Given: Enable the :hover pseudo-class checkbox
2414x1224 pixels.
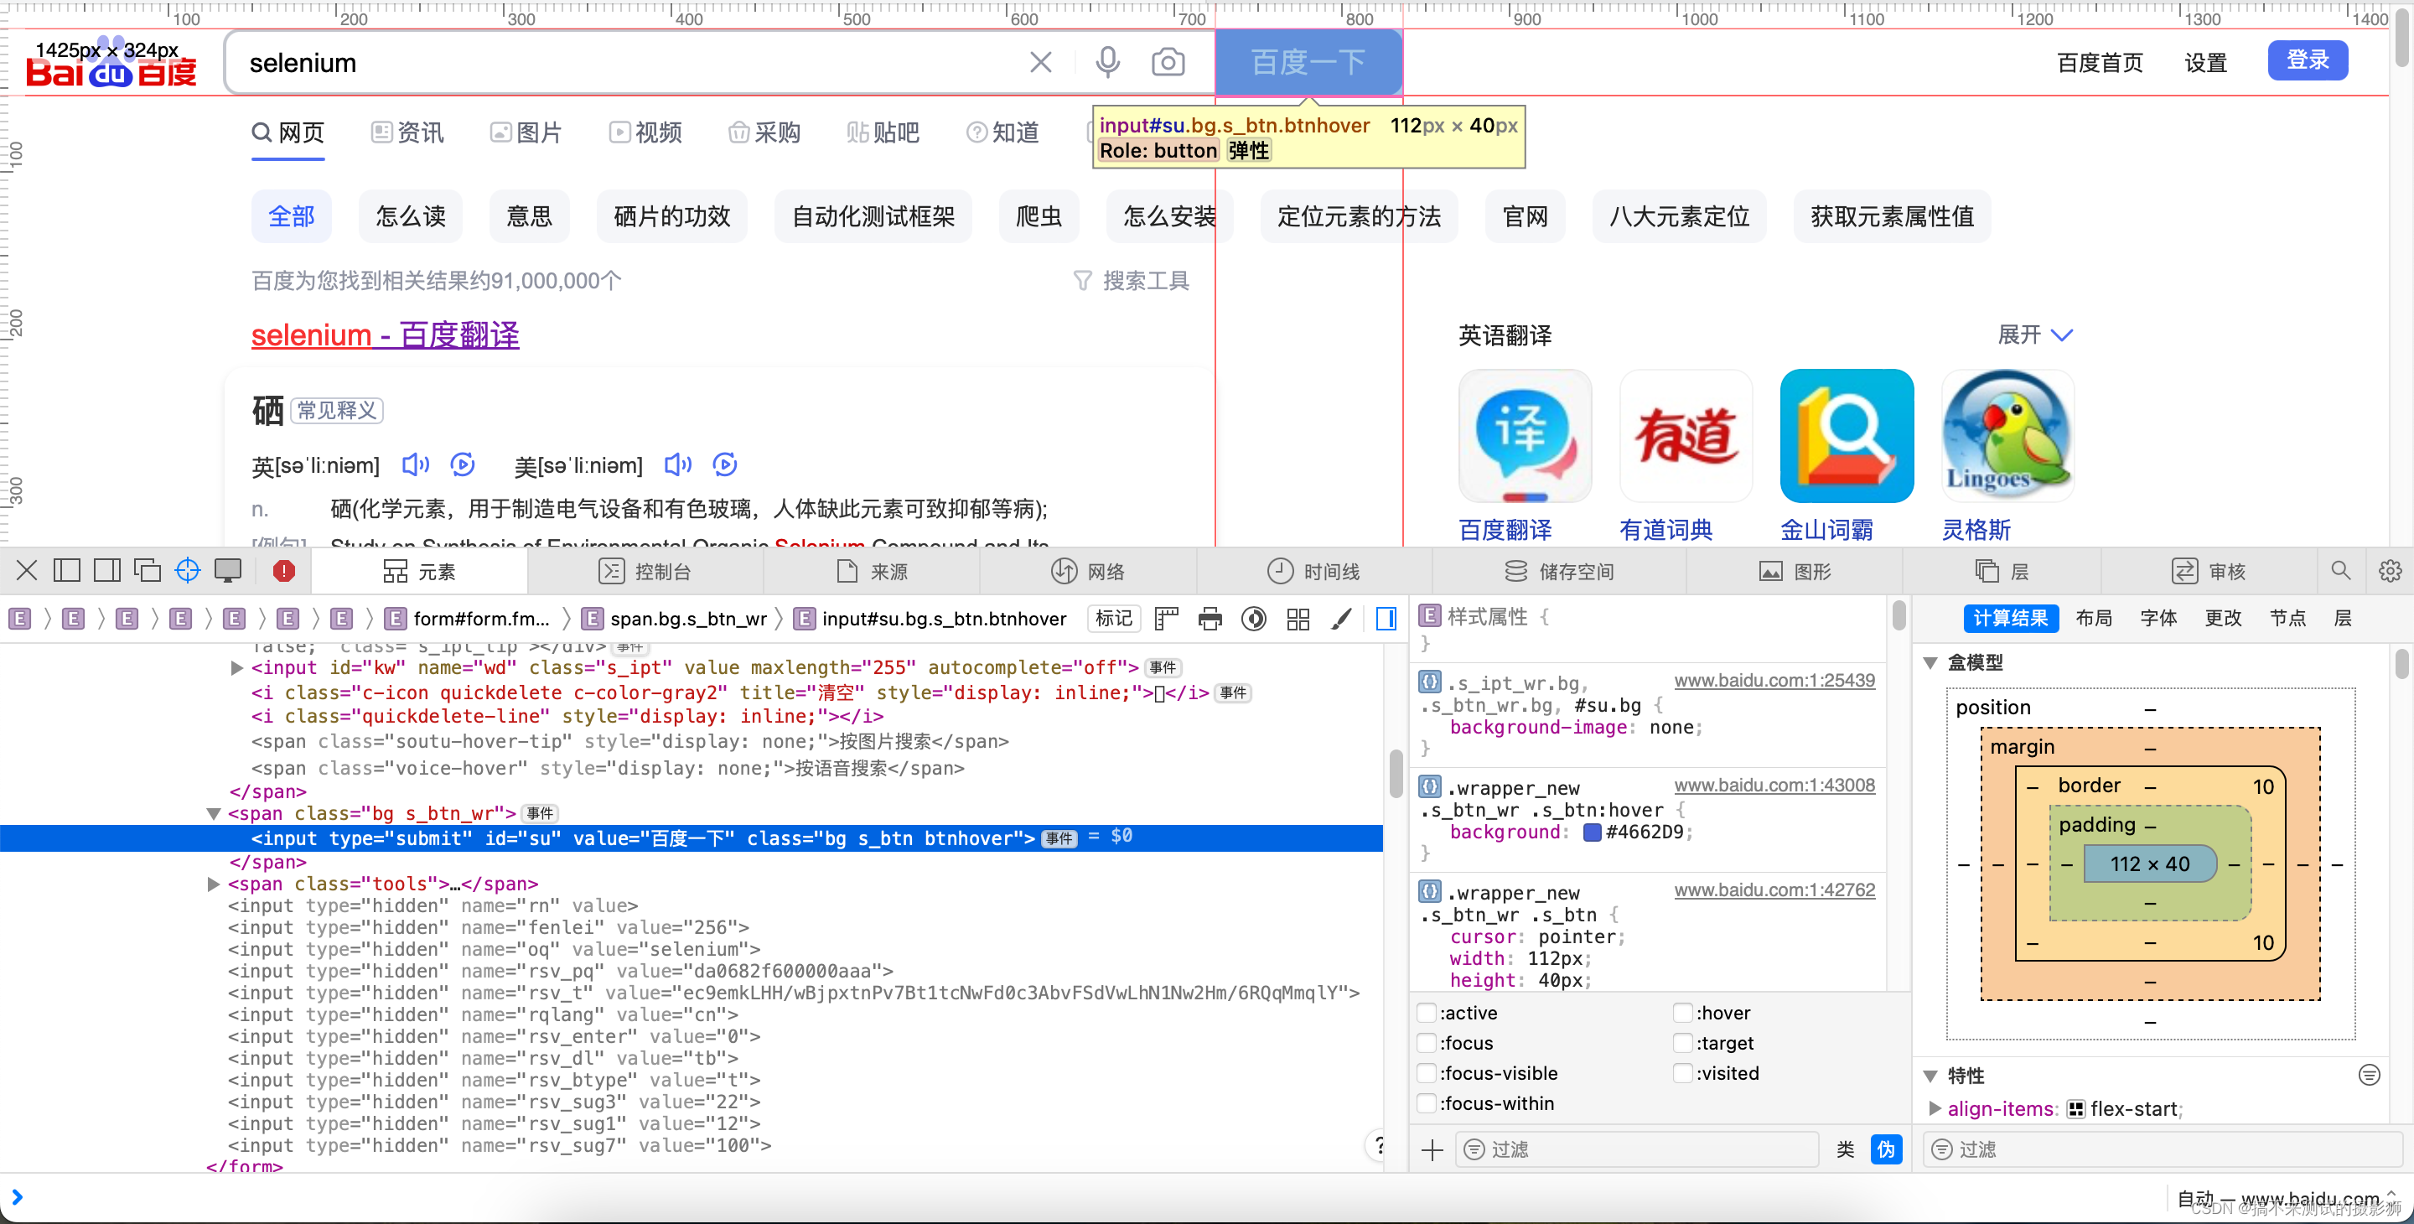Looking at the screenshot, I should (x=1683, y=1012).
